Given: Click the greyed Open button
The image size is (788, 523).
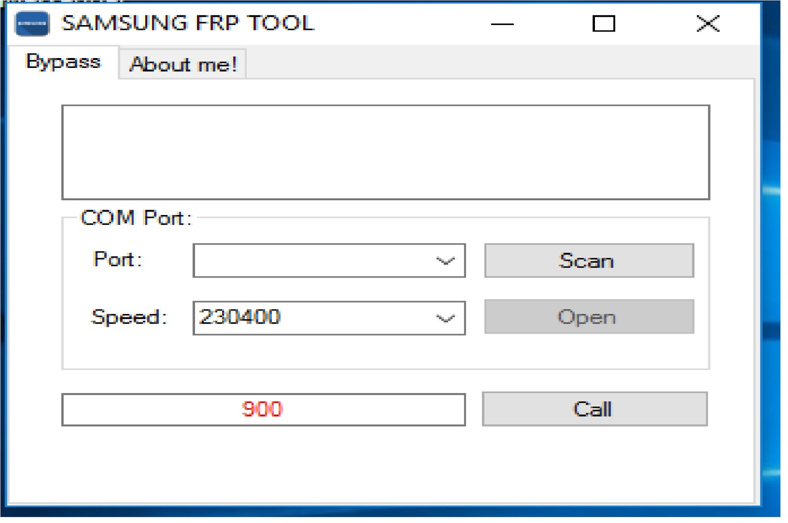Looking at the screenshot, I should 589,317.
